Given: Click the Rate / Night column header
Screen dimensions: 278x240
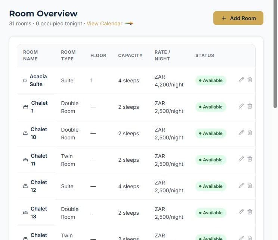Looking at the screenshot, I should [x=162, y=56].
